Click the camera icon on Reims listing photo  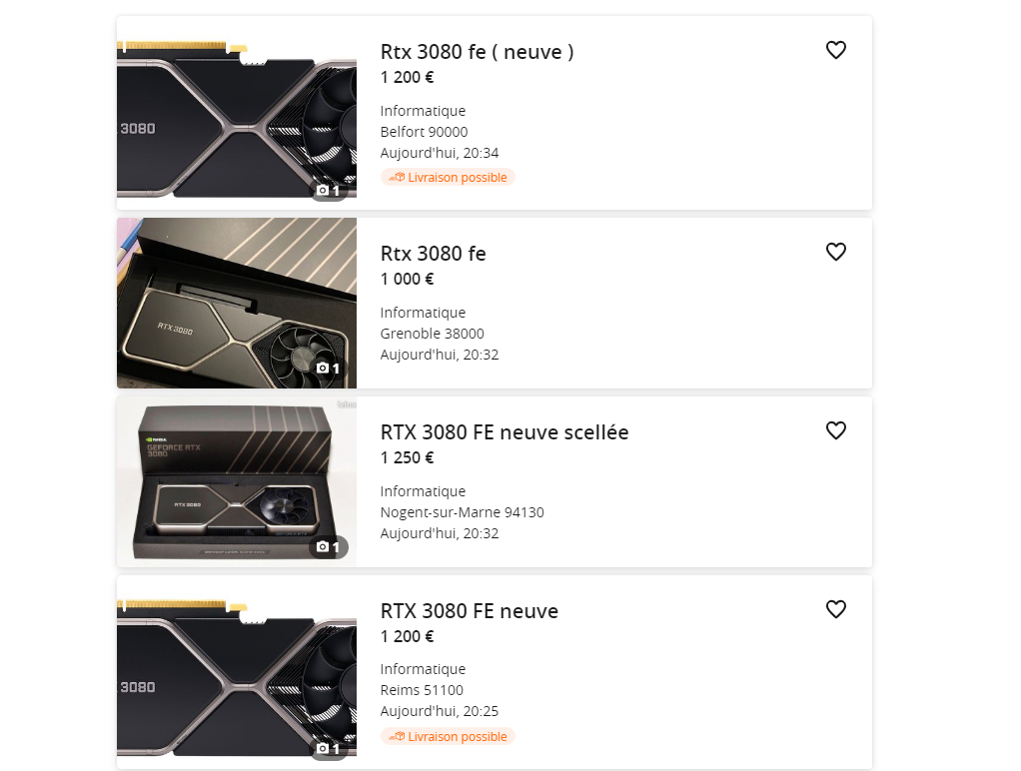[x=323, y=748]
